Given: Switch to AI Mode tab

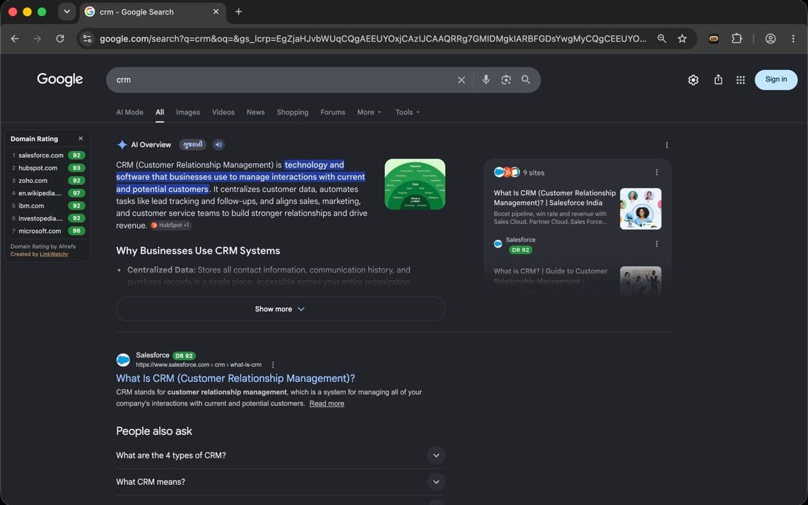Looking at the screenshot, I should (129, 112).
